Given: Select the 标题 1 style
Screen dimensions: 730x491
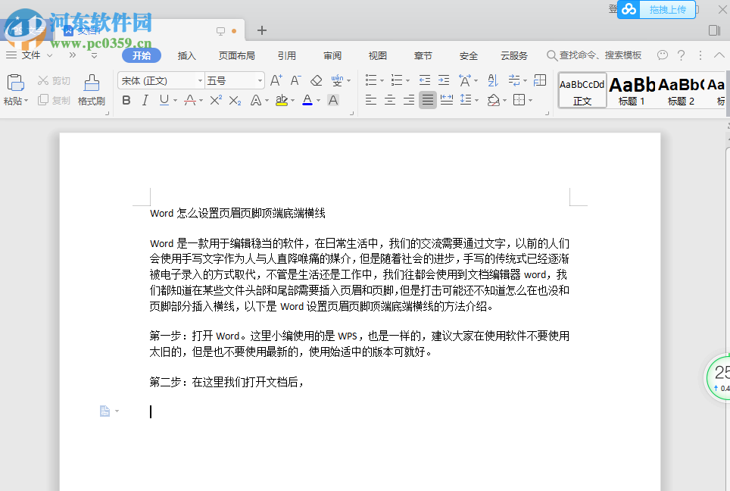Looking at the screenshot, I should point(632,91).
